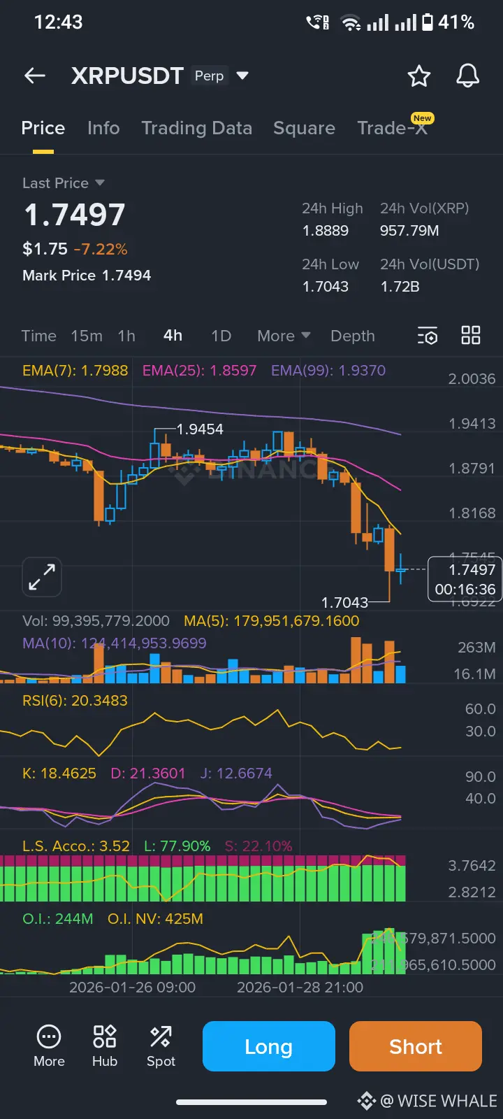This screenshot has height=1119, width=503.
Task: Tap the EMA(25): 1.8597 label
Action: pos(200,371)
